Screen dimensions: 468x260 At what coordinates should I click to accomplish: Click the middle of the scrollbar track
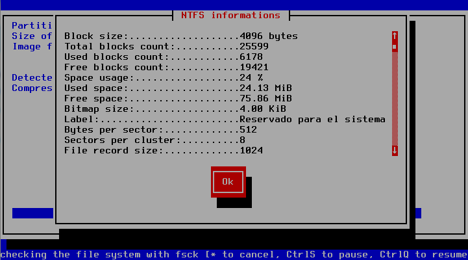[x=394, y=97]
